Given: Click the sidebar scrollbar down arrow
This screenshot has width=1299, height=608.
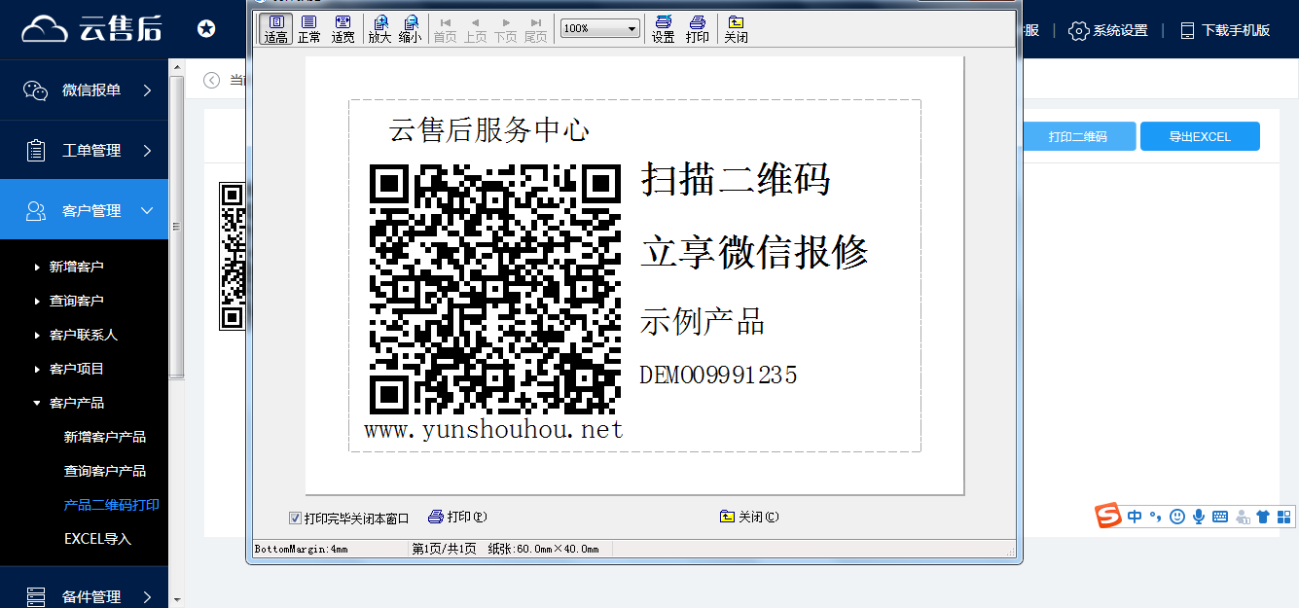Looking at the screenshot, I should pos(176,600).
